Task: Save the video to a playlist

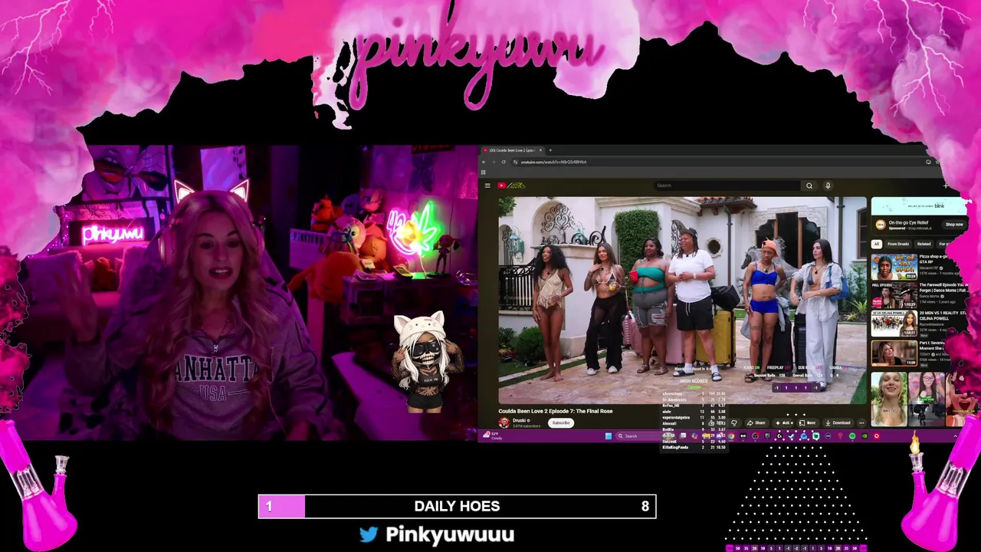Action: pos(808,423)
